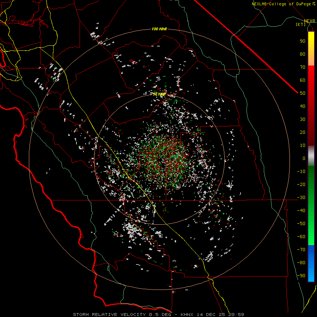Click the positive 40 knot scale value
The width and height of the screenshot is (317, 317).
click(x=303, y=106)
